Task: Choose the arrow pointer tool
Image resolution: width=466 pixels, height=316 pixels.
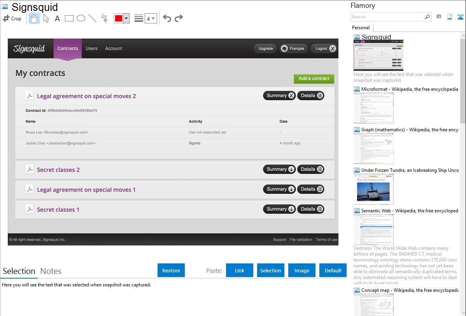Action: coord(46,18)
